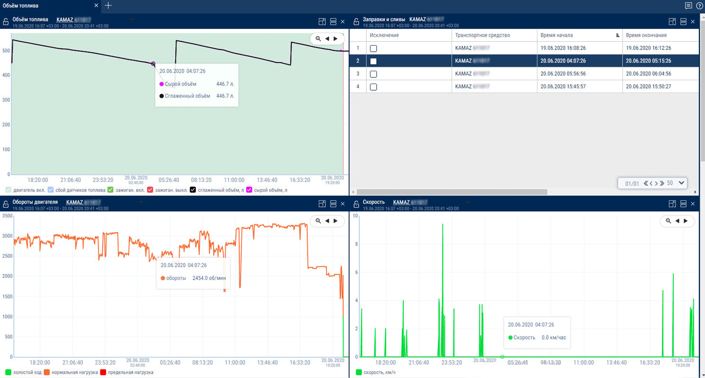Pop out the Скорость panel

[x=672, y=204]
